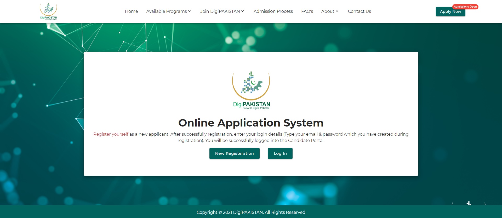The height and width of the screenshot is (218, 502).
Task: Open the Contact Us page
Action: pyautogui.click(x=359, y=11)
